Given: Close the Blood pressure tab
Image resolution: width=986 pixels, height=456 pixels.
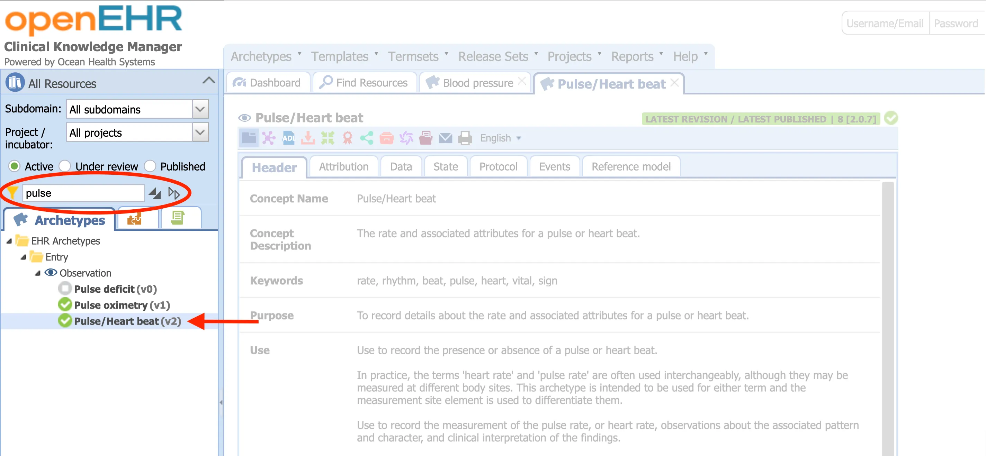Looking at the screenshot, I should coord(521,80).
